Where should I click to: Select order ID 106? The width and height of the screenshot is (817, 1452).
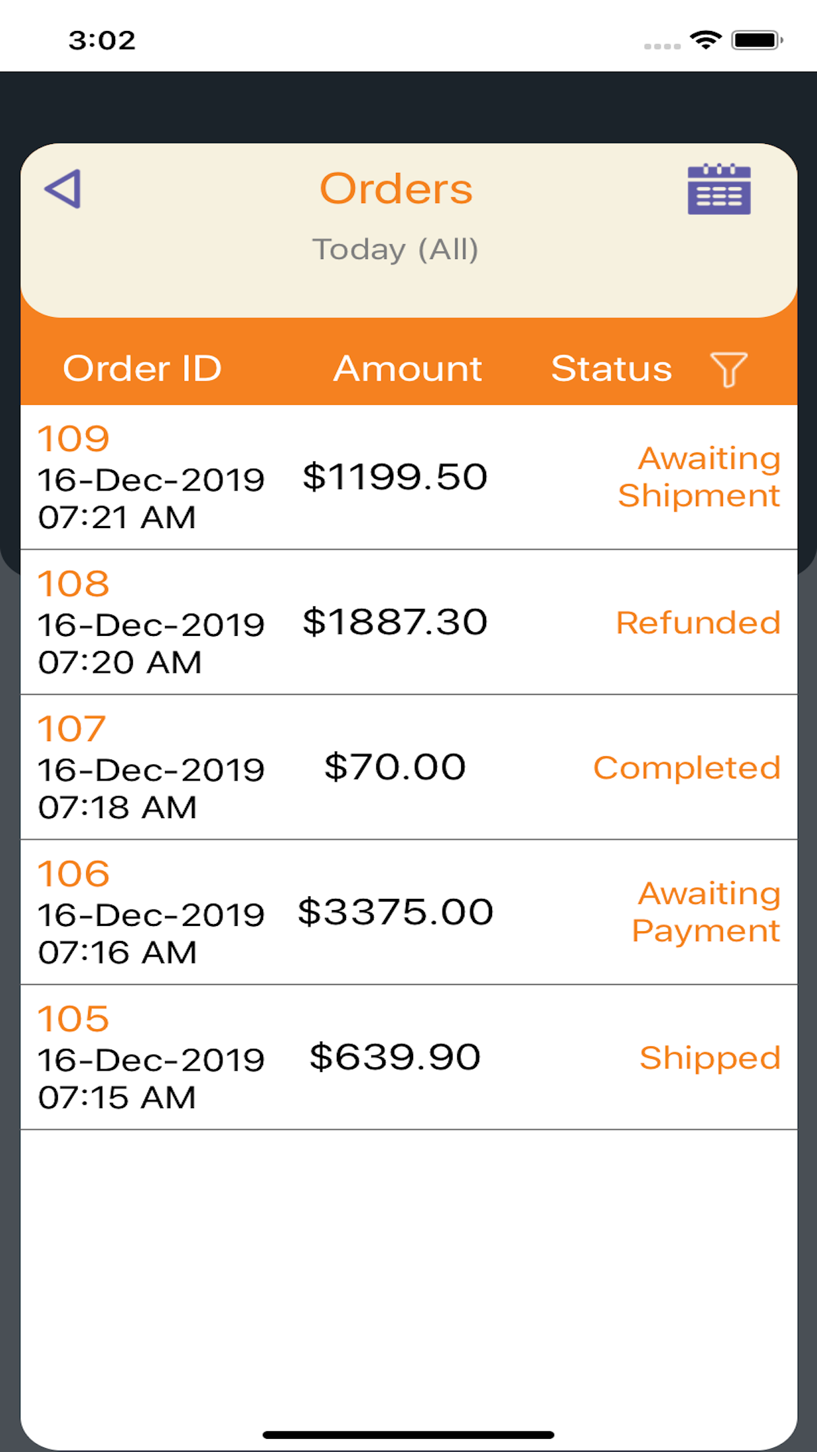pyautogui.click(x=73, y=874)
